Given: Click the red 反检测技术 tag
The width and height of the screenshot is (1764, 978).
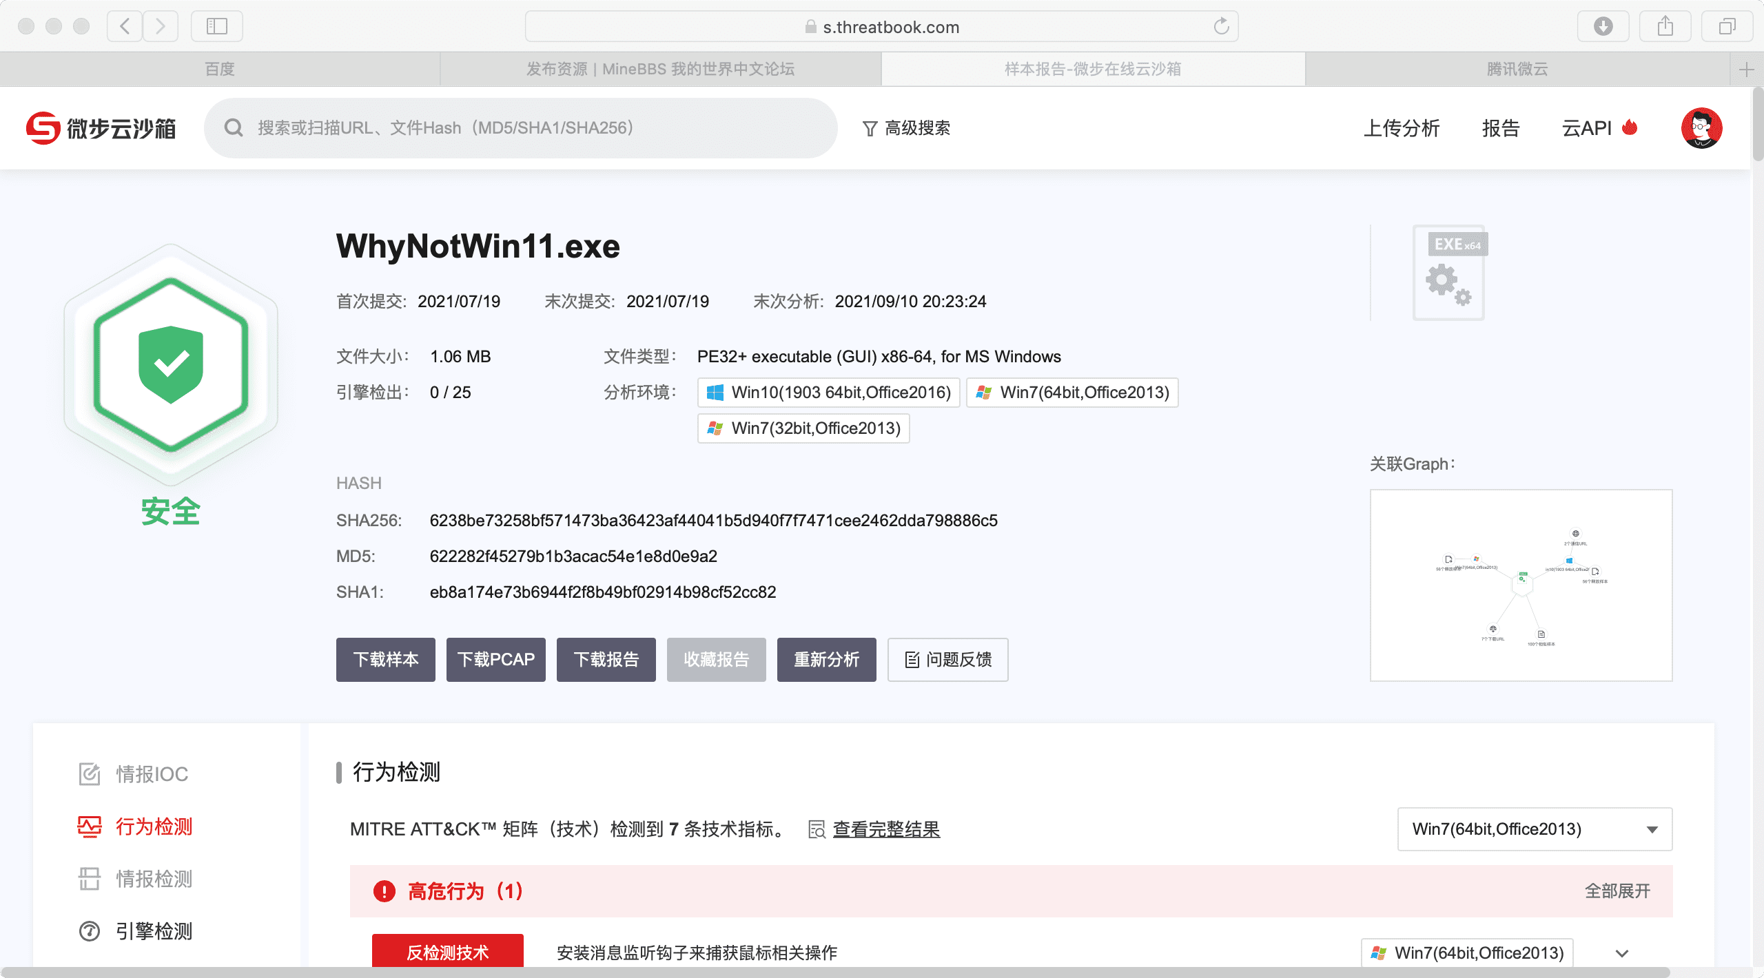Looking at the screenshot, I should [x=448, y=952].
